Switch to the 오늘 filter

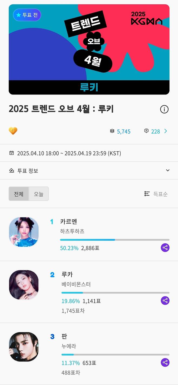click(x=38, y=194)
